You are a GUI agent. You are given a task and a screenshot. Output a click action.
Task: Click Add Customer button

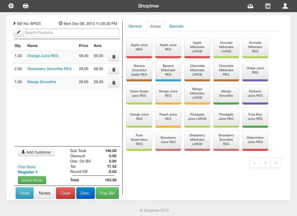click(36, 152)
